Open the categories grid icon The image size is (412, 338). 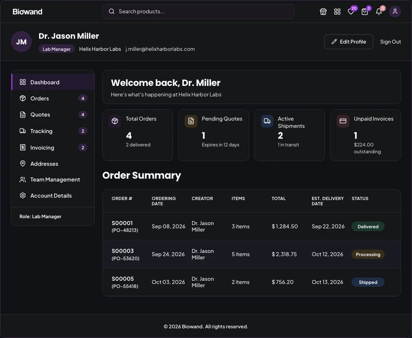coord(337,12)
